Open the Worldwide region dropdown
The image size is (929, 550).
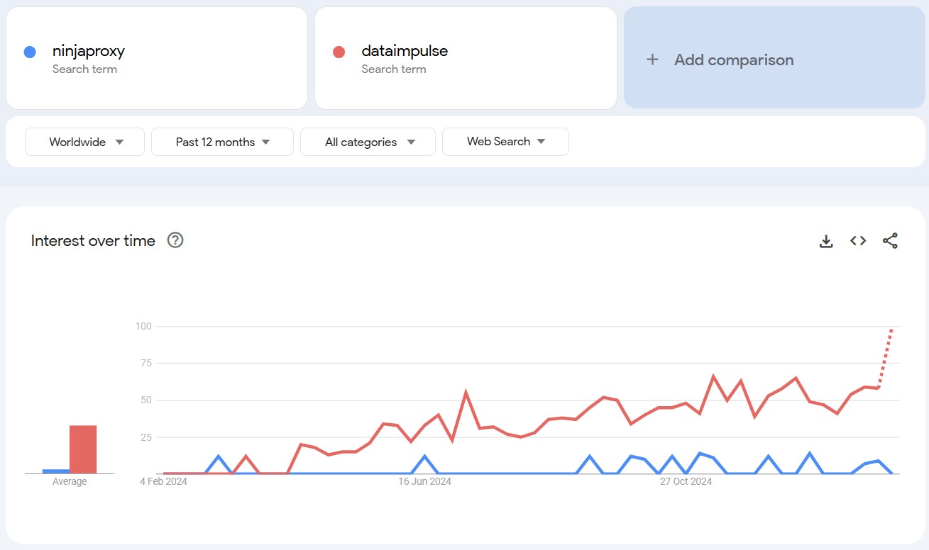tap(84, 142)
